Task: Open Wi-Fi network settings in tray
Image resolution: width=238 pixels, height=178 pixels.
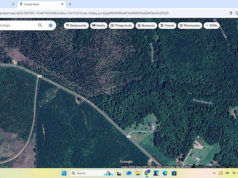Action: (x=234, y=173)
